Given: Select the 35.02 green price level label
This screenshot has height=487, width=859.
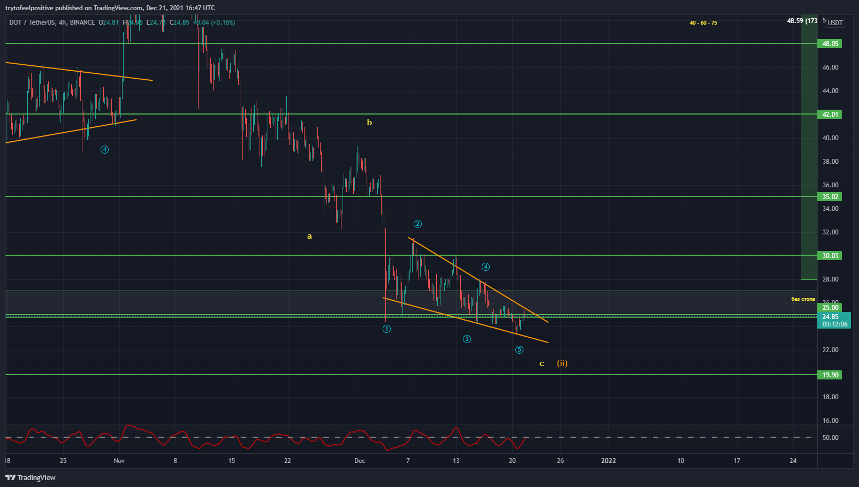Looking at the screenshot, I should coord(830,197).
